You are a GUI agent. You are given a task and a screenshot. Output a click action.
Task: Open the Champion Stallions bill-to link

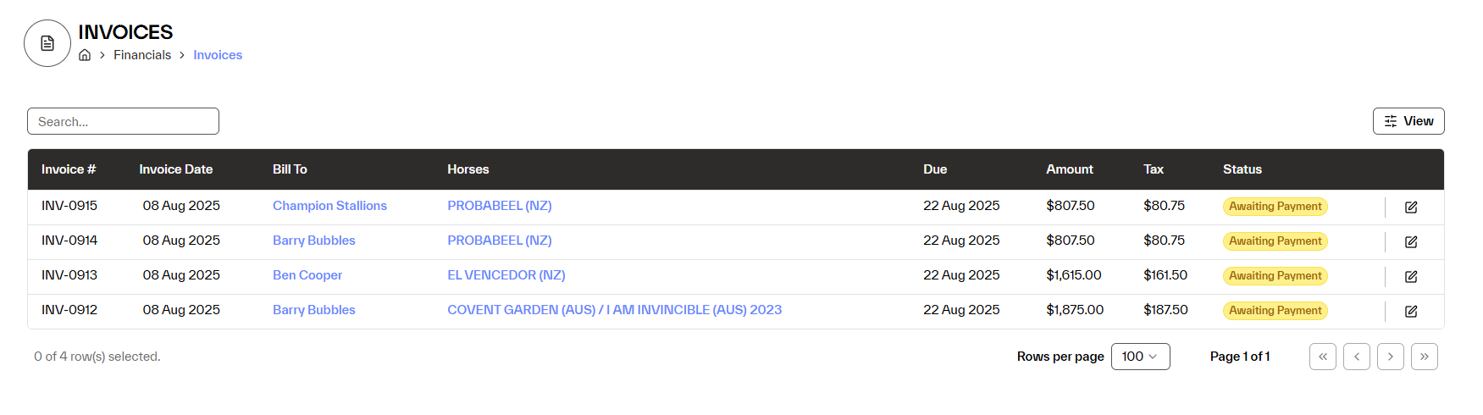coord(329,206)
